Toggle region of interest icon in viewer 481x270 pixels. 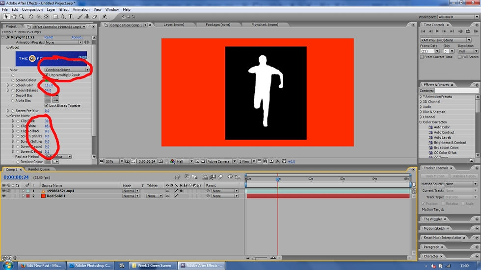pos(197,161)
